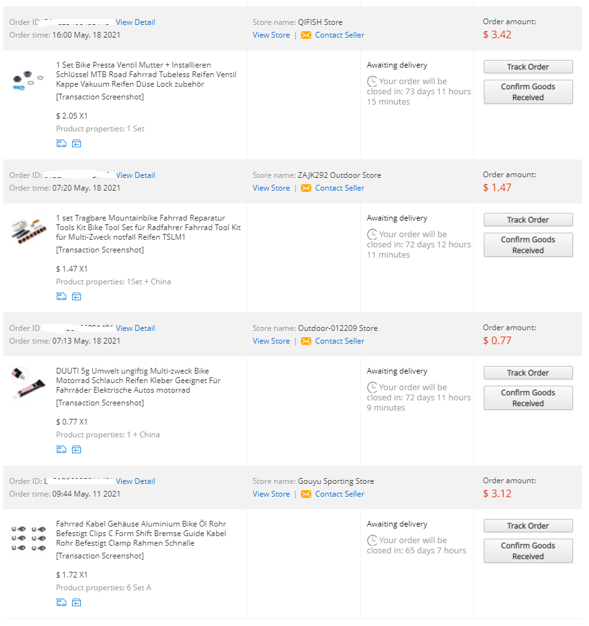Click the return icon under the DUUTI glue item
The width and height of the screenshot is (589, 626).
tap(76, 449)
